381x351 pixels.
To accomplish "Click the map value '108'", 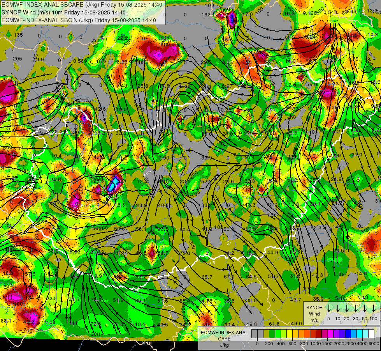I will click(51, 322).
